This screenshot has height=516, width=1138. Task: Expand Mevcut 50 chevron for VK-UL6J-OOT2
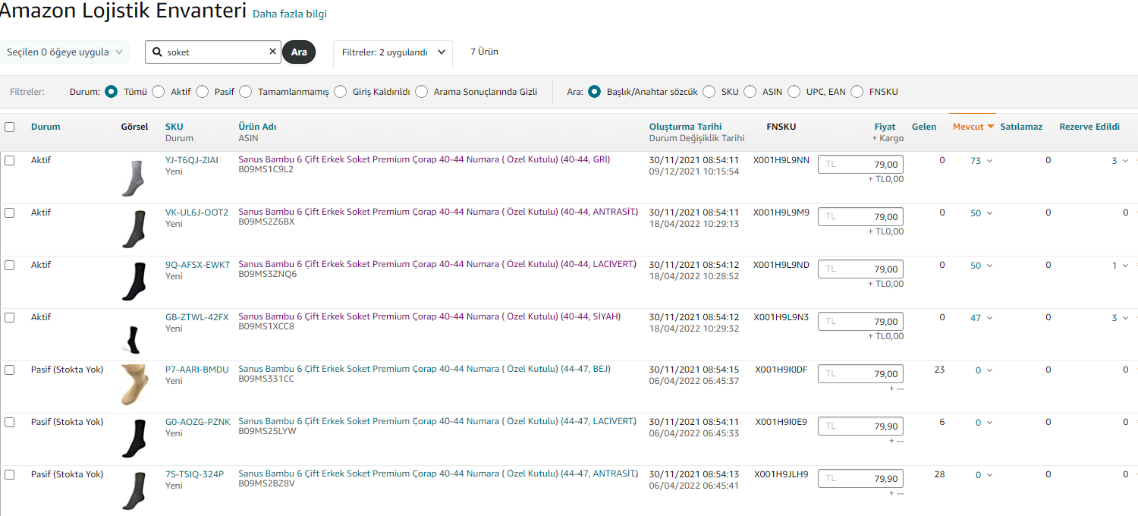(x=989, y=213)
